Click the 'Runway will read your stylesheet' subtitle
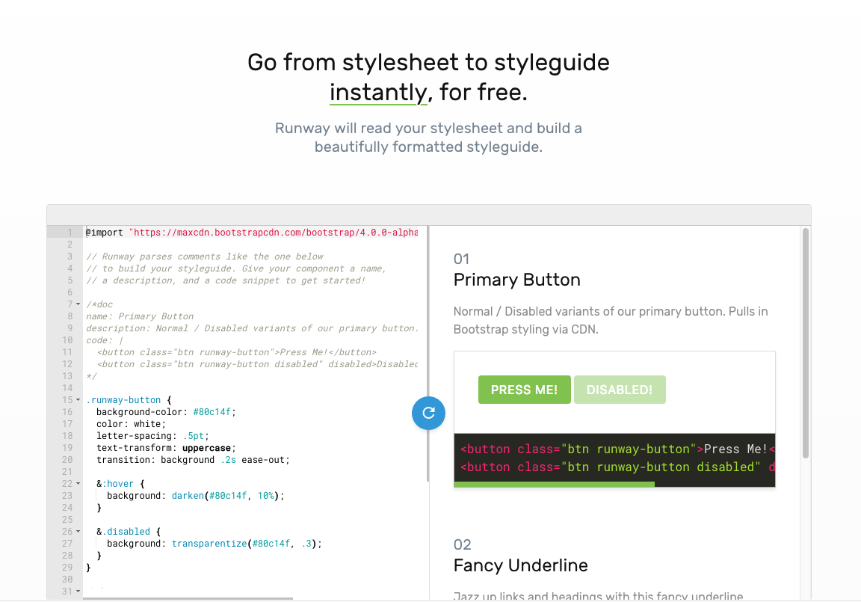The image size is (861, 602). coord(428,138)
